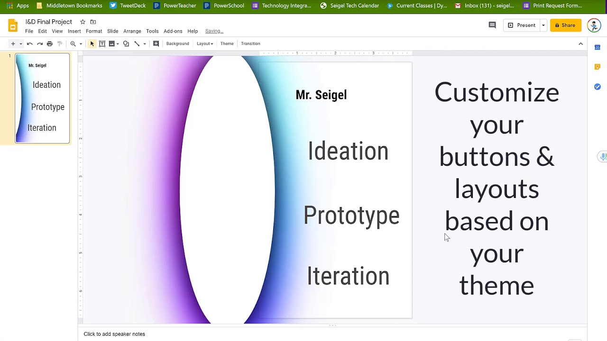Open the View menu
Image resolution: width=607 pixels, height=341 pixels.
(57, 31)
